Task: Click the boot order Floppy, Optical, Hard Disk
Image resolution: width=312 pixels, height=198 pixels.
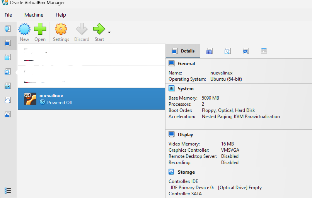Action: coord(228,110)
